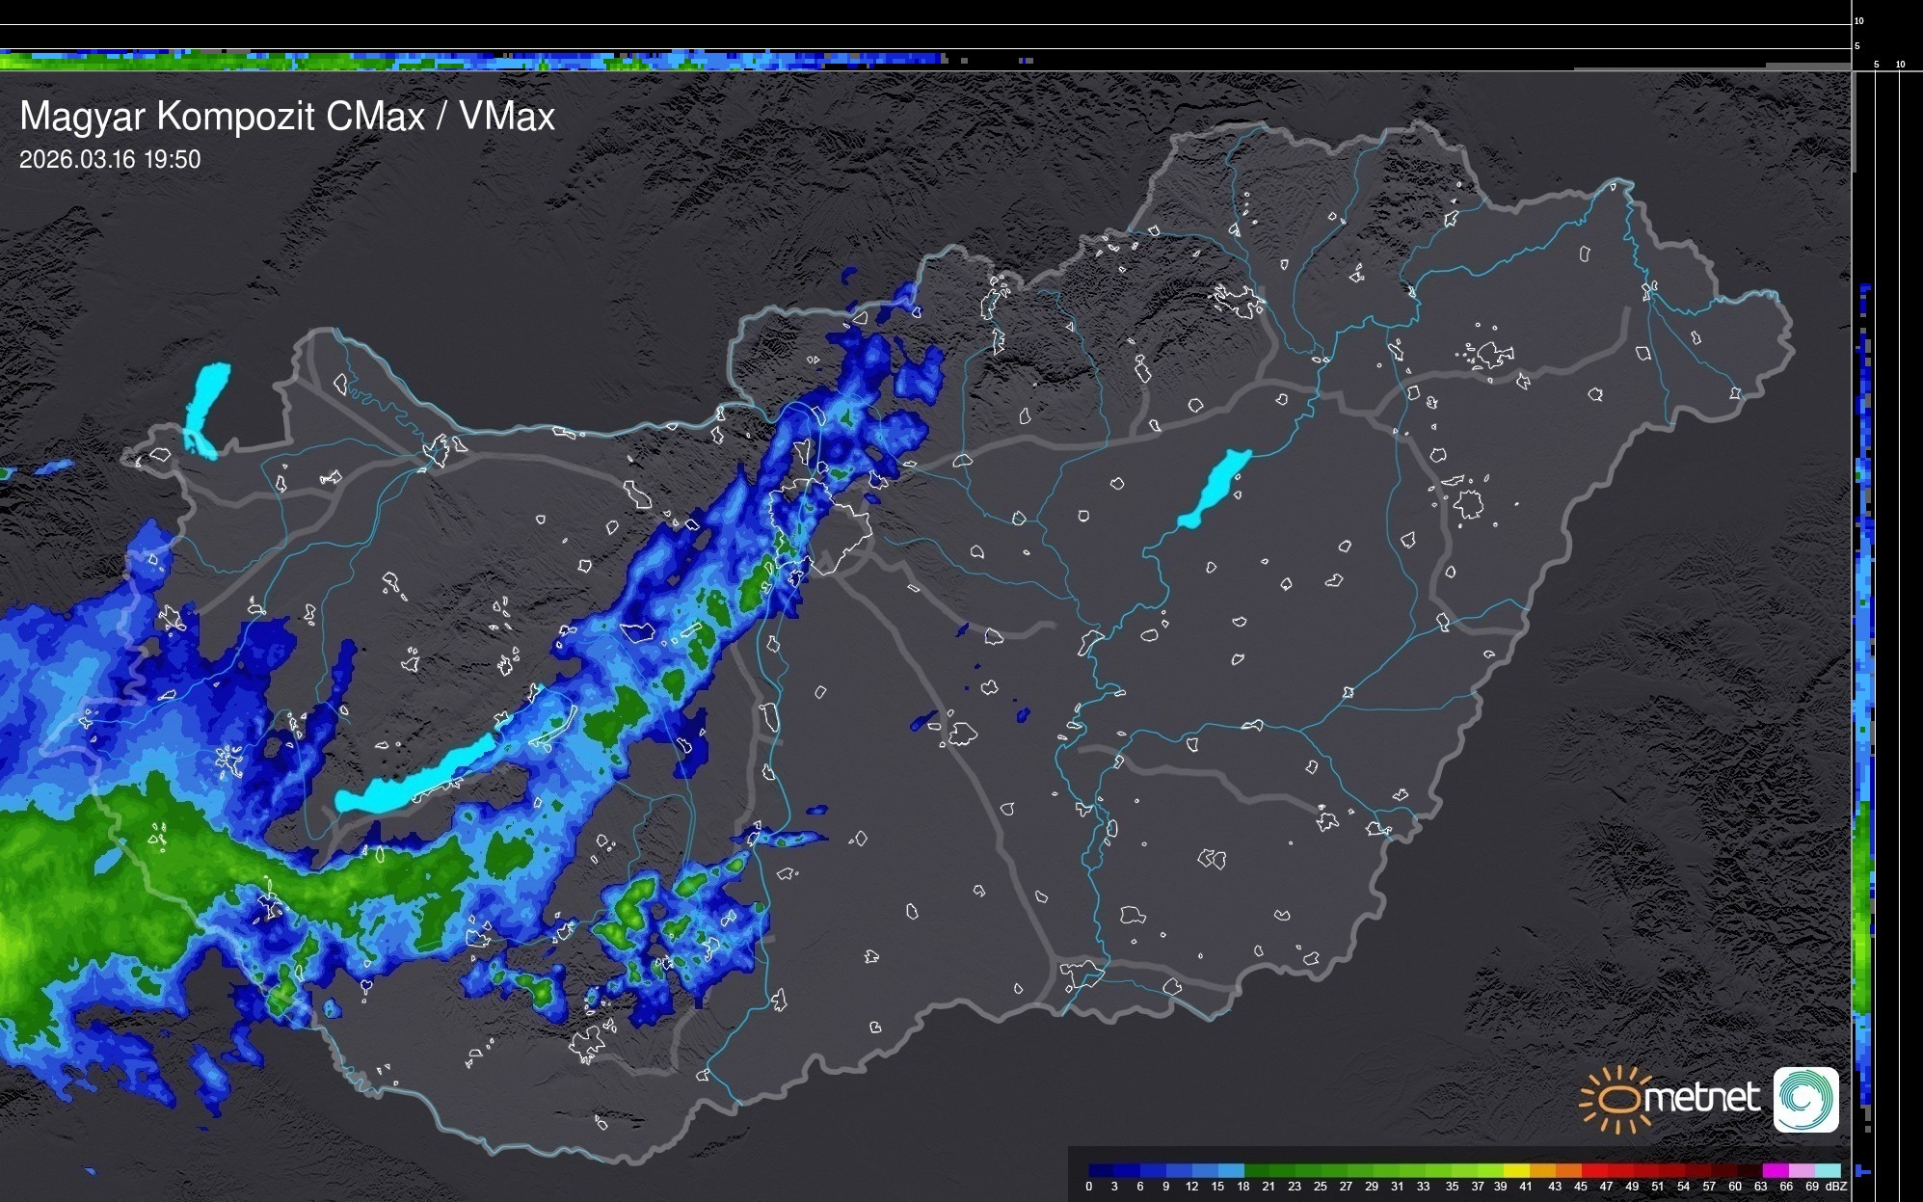Click the metnet wordmark text
The image size is (1923, 1202).
(x=1702, y=1098)
